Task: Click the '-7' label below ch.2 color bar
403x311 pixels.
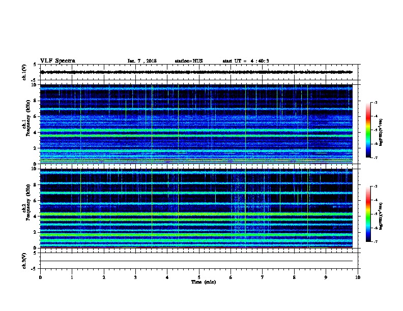Action: coord(375,242)
